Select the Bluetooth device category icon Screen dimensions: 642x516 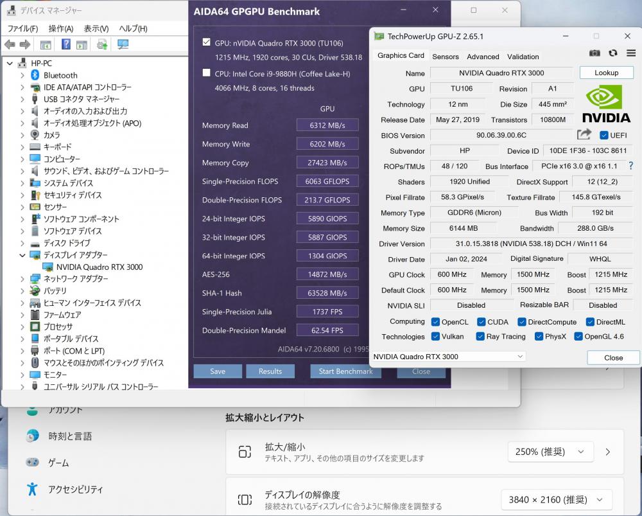pos(35,75)
